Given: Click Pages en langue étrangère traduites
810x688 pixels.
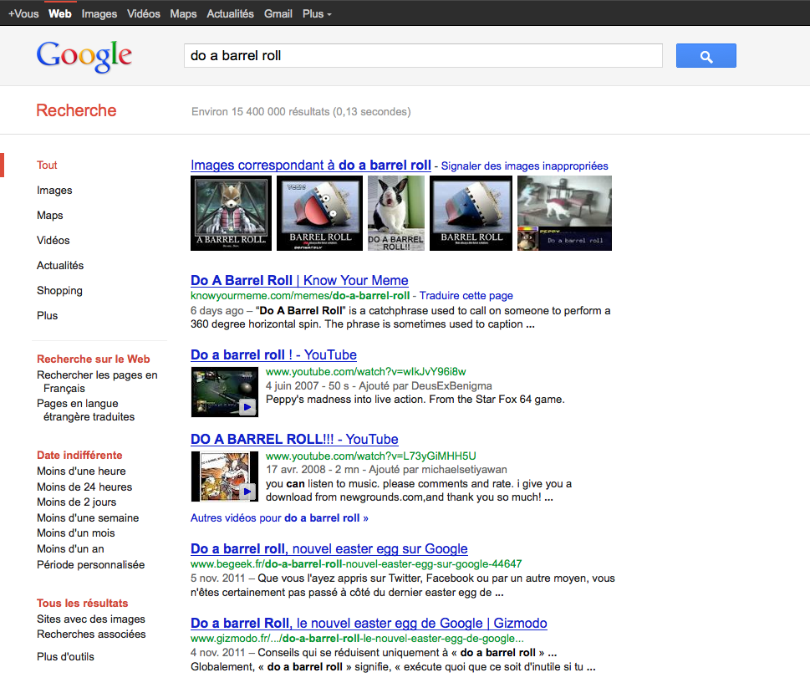Looking at the screenshot, I should point(86,410).
